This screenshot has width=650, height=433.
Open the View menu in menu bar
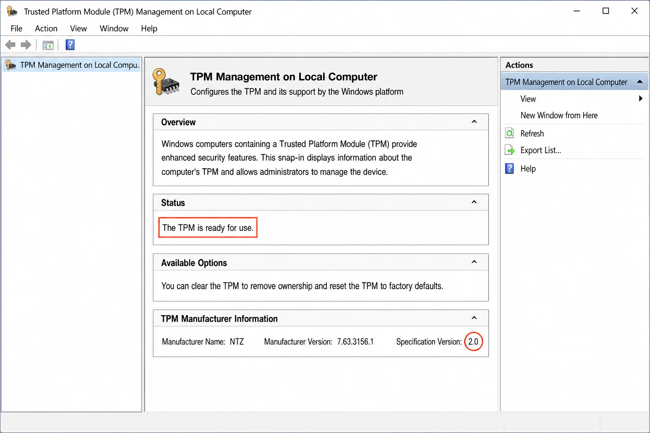click(x=78, y=28)
